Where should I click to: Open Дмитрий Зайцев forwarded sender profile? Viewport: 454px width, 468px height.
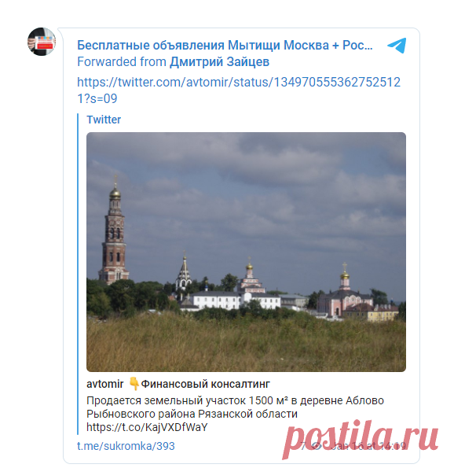219,62
